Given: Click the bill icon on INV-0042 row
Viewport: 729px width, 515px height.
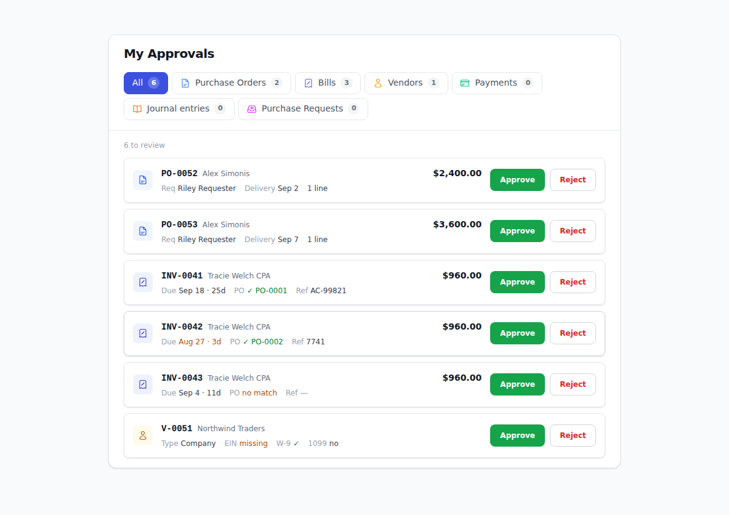Looking at the screenshot, I should [143, 333].
